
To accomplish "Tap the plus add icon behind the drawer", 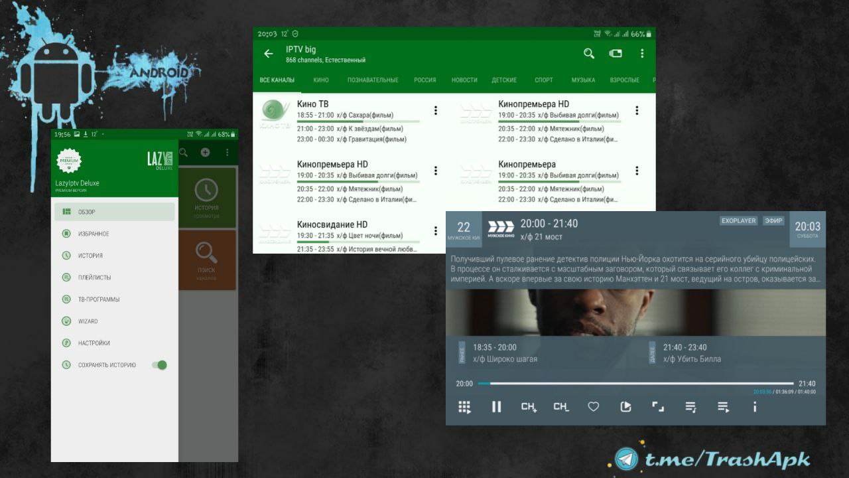I will click(x=206, y=153).
